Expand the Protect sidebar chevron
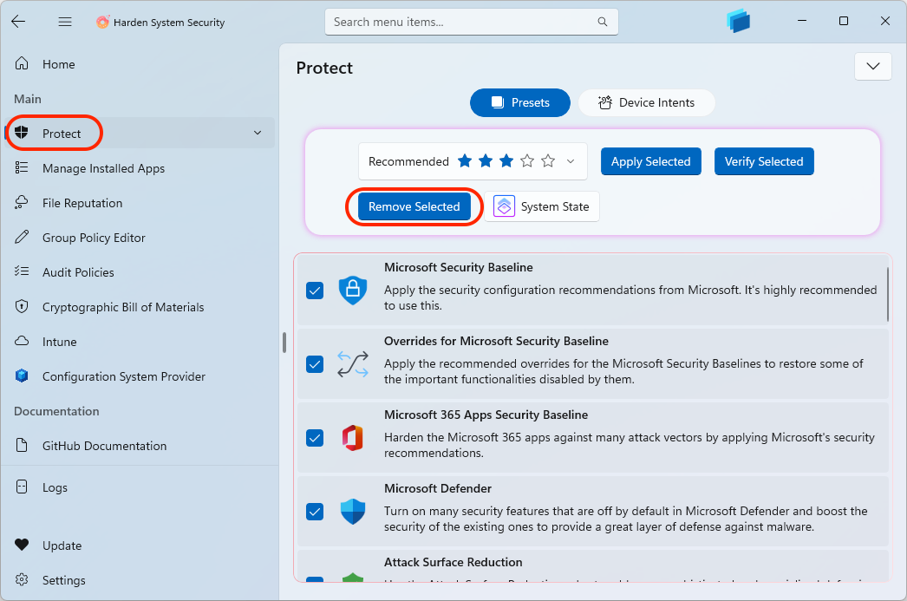 [258, 133]
